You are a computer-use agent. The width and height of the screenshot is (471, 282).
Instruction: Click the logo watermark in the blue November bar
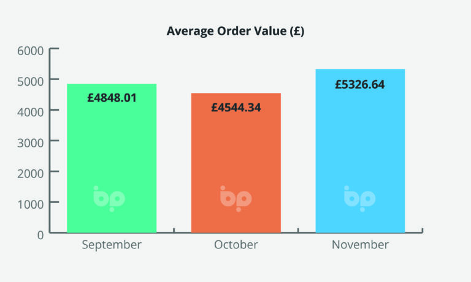pyautogui.click(x=359, y=198)
